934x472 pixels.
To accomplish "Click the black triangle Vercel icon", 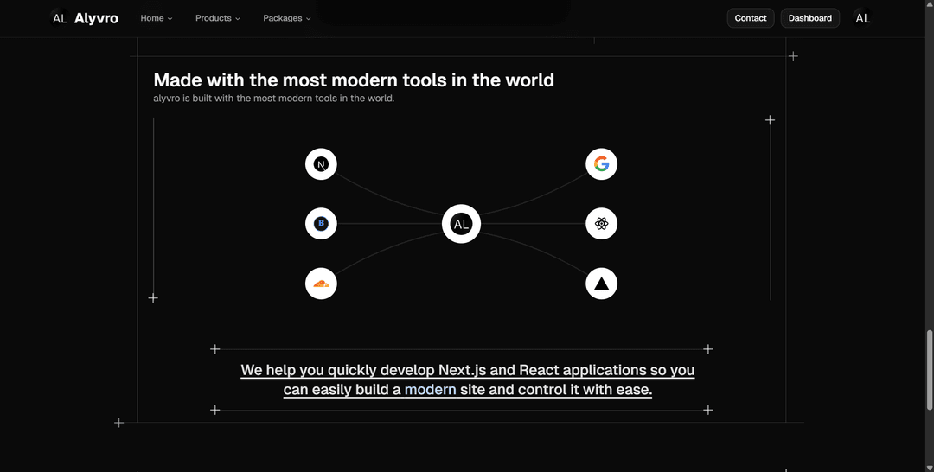I will 601,284.
